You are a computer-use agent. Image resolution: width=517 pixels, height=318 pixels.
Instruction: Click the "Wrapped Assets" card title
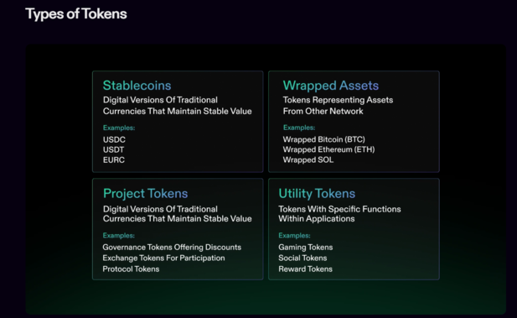coord(331,86)
